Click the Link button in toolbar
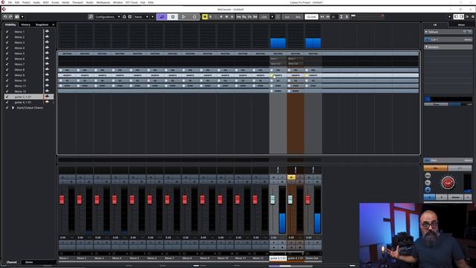This screenshot has height=268, width=476. (x=264, y=16)
